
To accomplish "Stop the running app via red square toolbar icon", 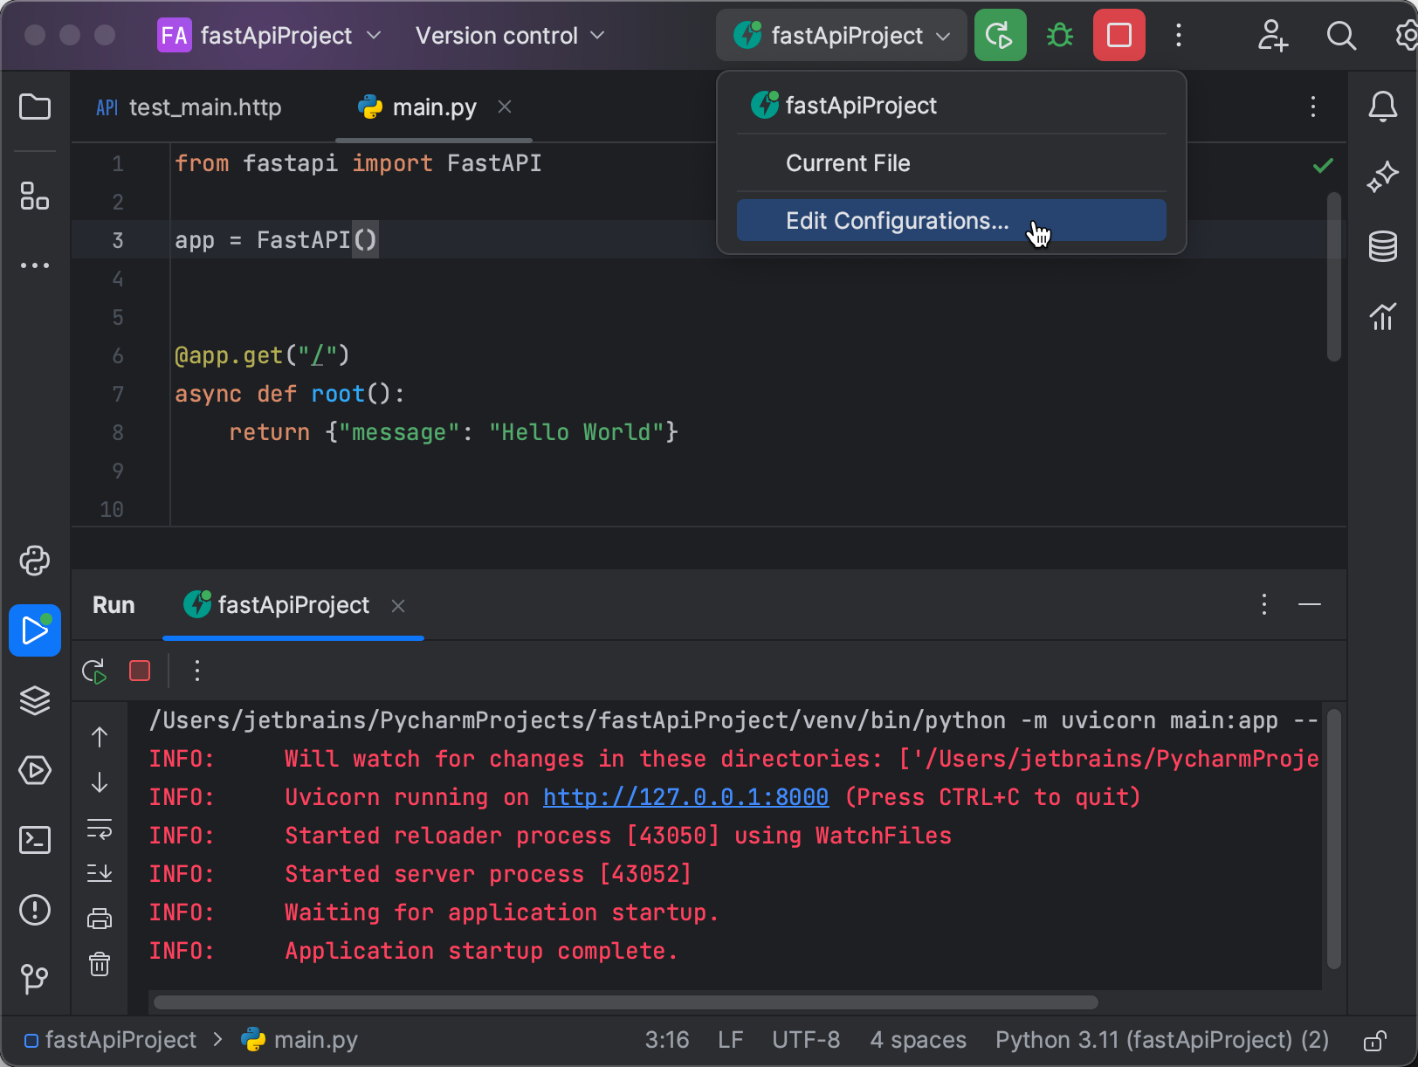I will coord(1119,35).
